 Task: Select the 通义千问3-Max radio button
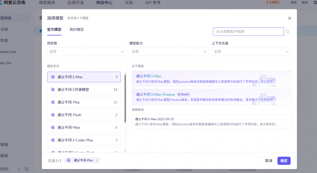click(285, 79)
